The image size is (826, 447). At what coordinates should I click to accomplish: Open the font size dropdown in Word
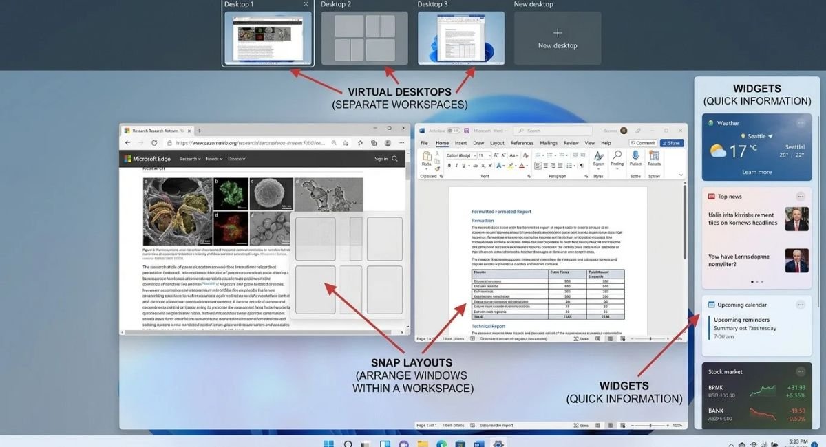[489, 155]
